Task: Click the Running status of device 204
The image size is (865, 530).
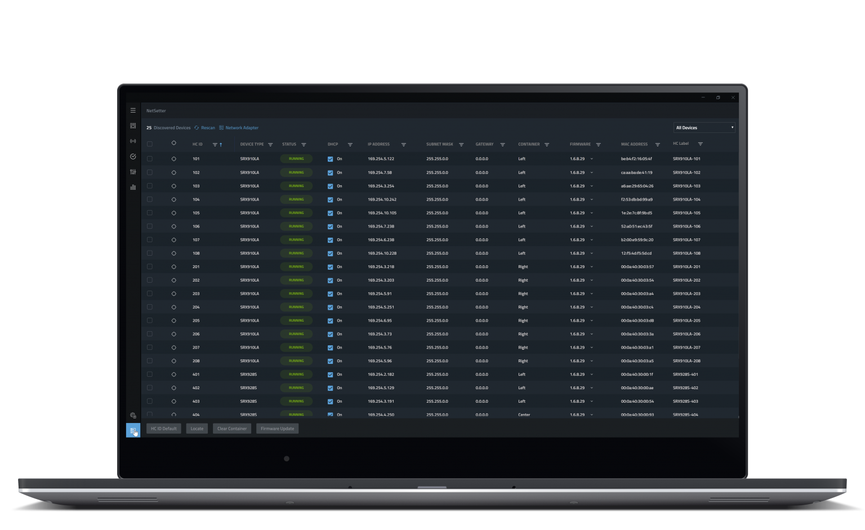Action: point(296,307)
